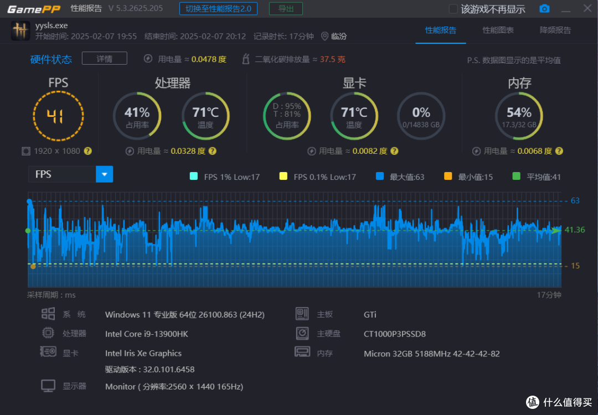Click the hard disk icon beside 主硬盘

[302, 333]
